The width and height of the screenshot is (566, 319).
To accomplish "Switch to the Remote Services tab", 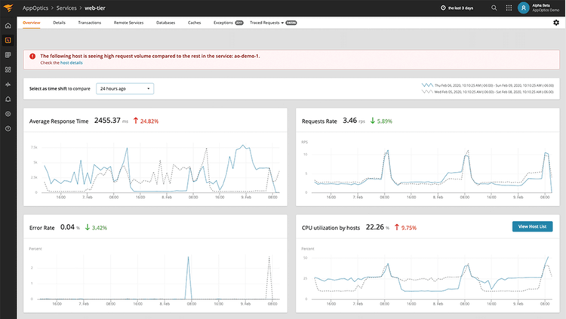I will (128, 23).
